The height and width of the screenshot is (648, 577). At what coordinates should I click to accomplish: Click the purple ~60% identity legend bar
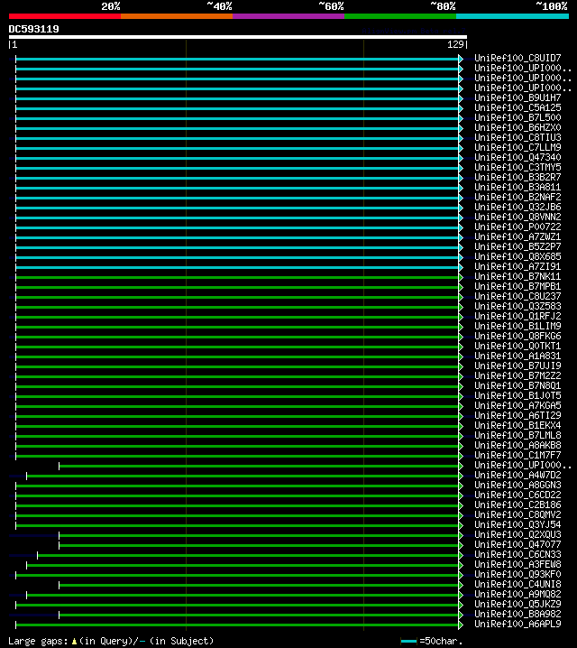[x=288, y=16]
